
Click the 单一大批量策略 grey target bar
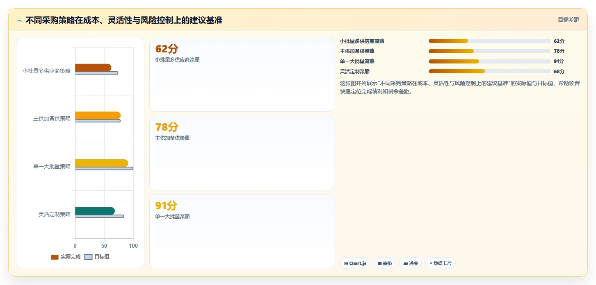coord(104,168)
